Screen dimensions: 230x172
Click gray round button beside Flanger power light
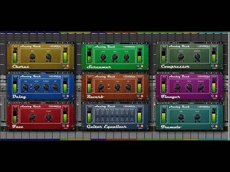(212, 96)
